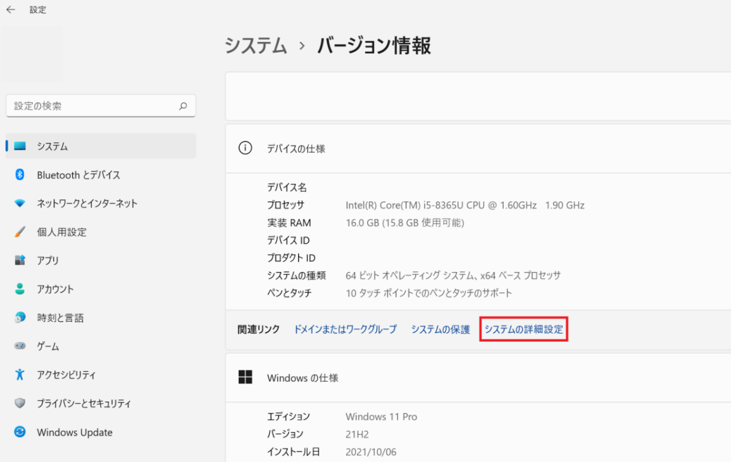
Task: Select the processor value Intel(R) Core(TM) i5-8365U
Action: point(465,205)
